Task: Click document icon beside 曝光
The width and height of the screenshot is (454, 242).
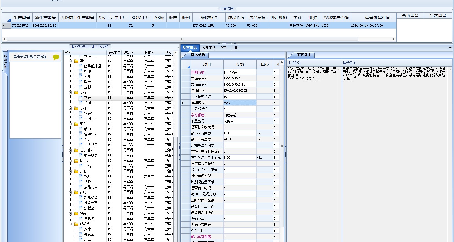Action: coord(81,82)
